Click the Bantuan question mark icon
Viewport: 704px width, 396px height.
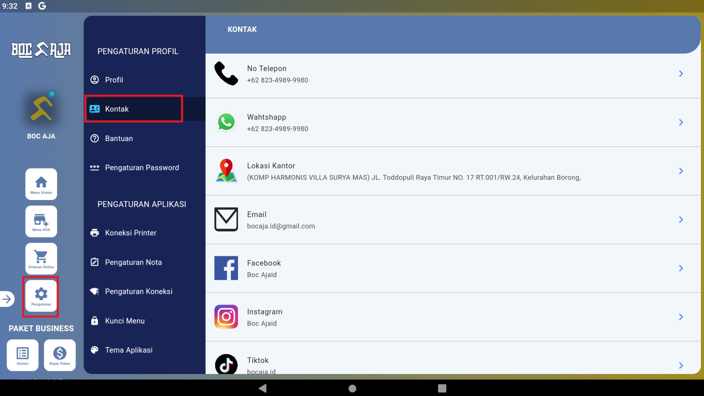pos(95,139)
